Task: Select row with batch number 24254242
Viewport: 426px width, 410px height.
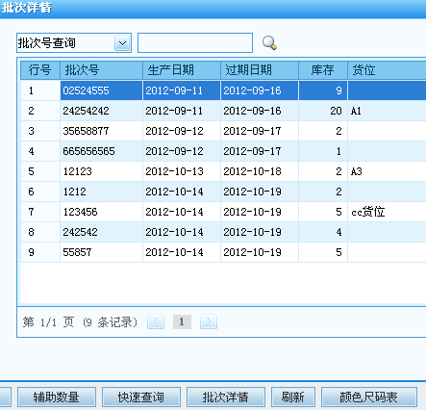Action: tap(223, 111)
